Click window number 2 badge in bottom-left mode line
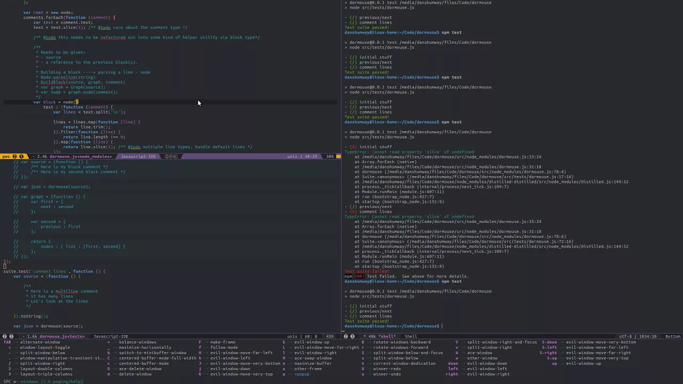Screen dimensions: 683x384 tap(5, 337)
